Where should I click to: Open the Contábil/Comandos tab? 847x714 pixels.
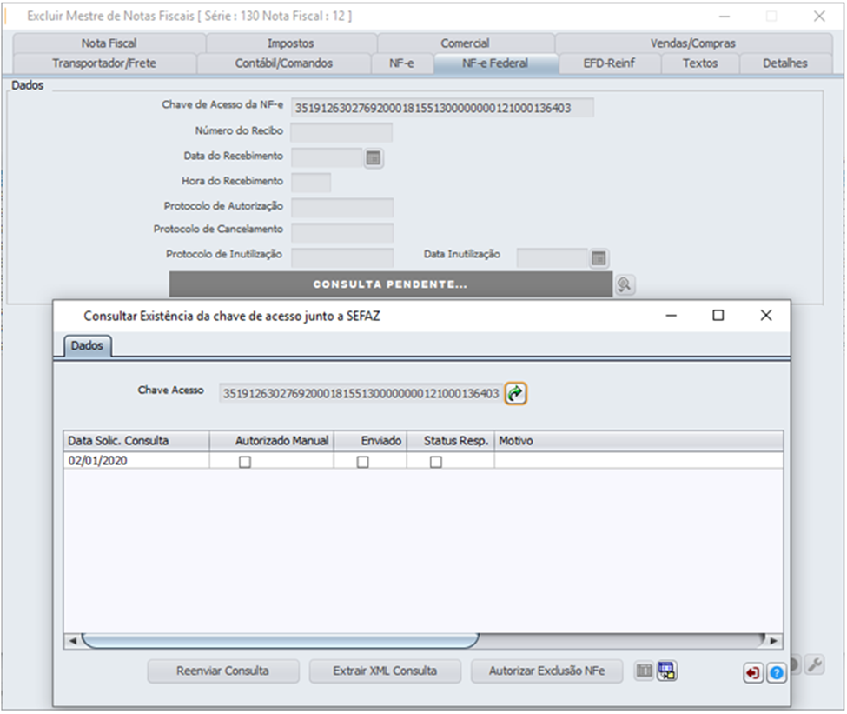[x=284, y=63]
